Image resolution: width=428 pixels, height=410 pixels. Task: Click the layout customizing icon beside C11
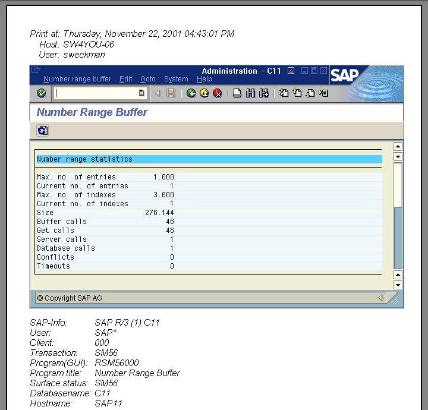click(291, 71)
